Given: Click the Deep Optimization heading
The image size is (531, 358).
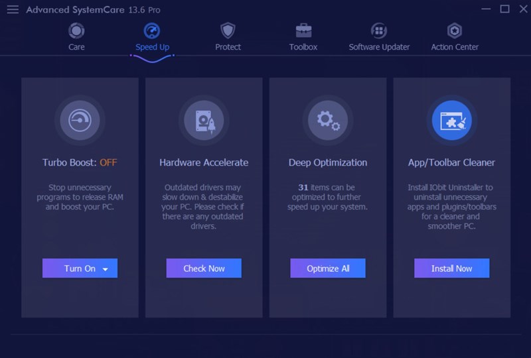Looking at the screenshot, I should click(328, 163).
